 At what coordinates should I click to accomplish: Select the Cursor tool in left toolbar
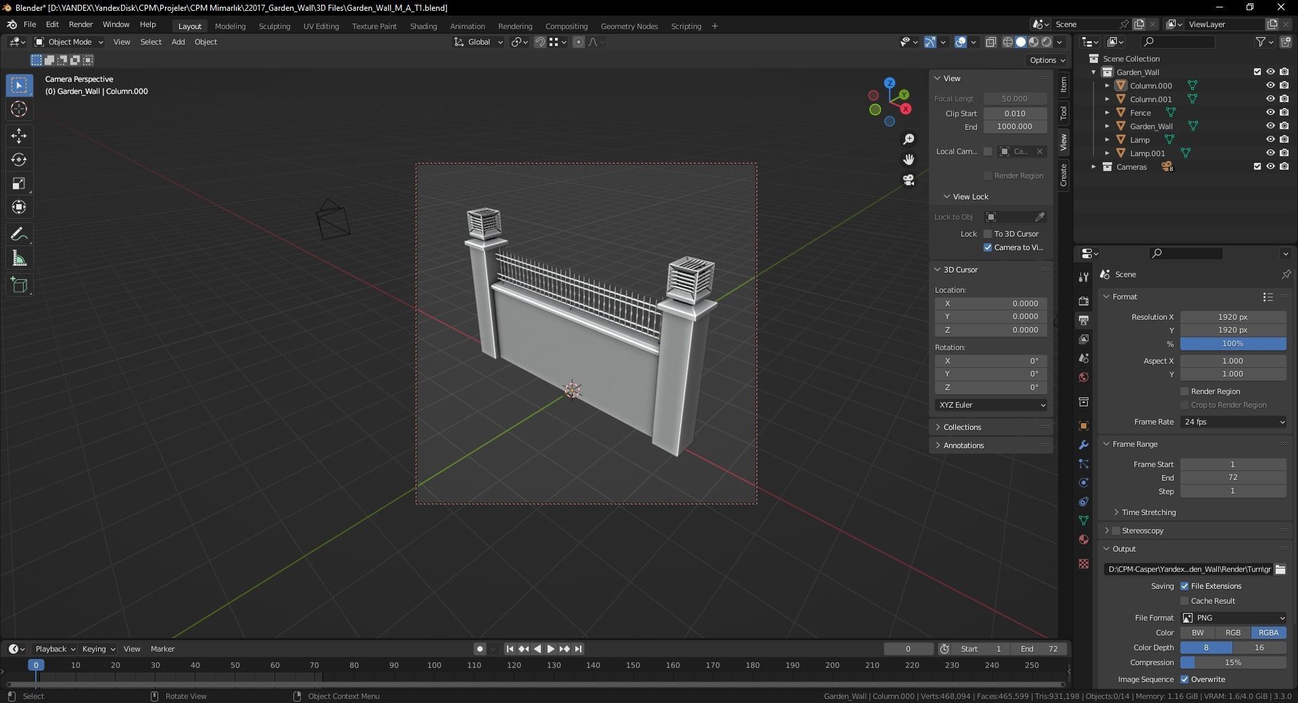tap(19, 109)
